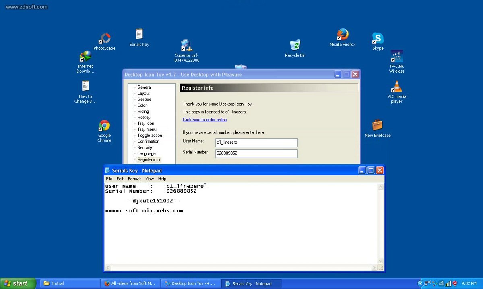Select Tray icon settings category
The image size is (483, 289).
coord(146,123)
